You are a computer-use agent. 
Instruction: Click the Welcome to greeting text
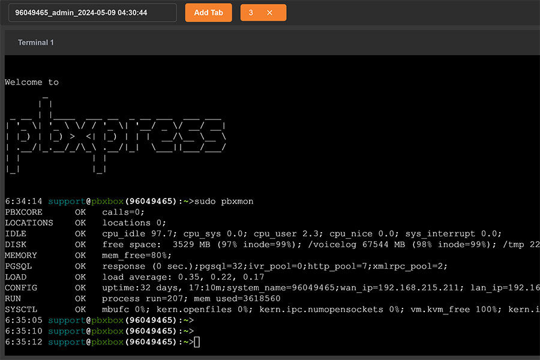[x=31, y=82]
